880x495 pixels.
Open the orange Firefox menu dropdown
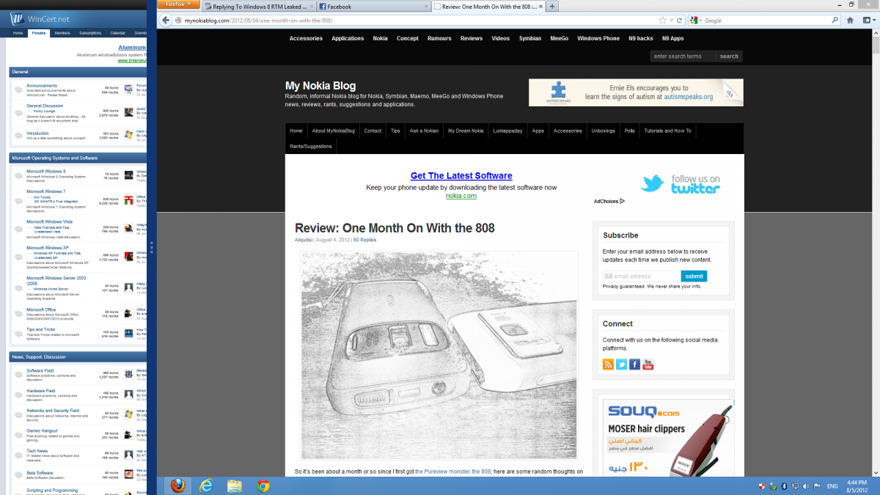tap(177, 4)
